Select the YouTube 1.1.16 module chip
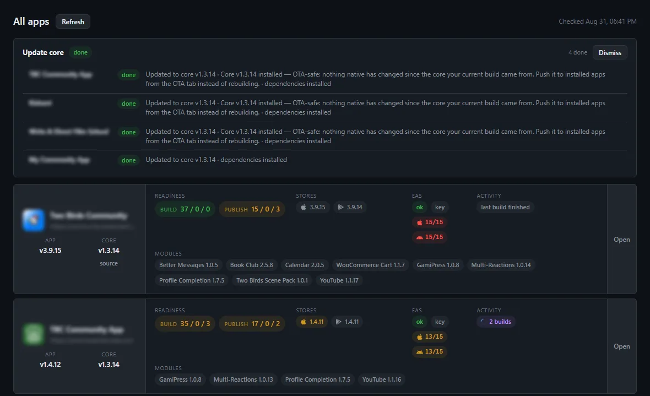Image resolution: width=650 pixels, height=396 pixels. (x=382, y=379)
